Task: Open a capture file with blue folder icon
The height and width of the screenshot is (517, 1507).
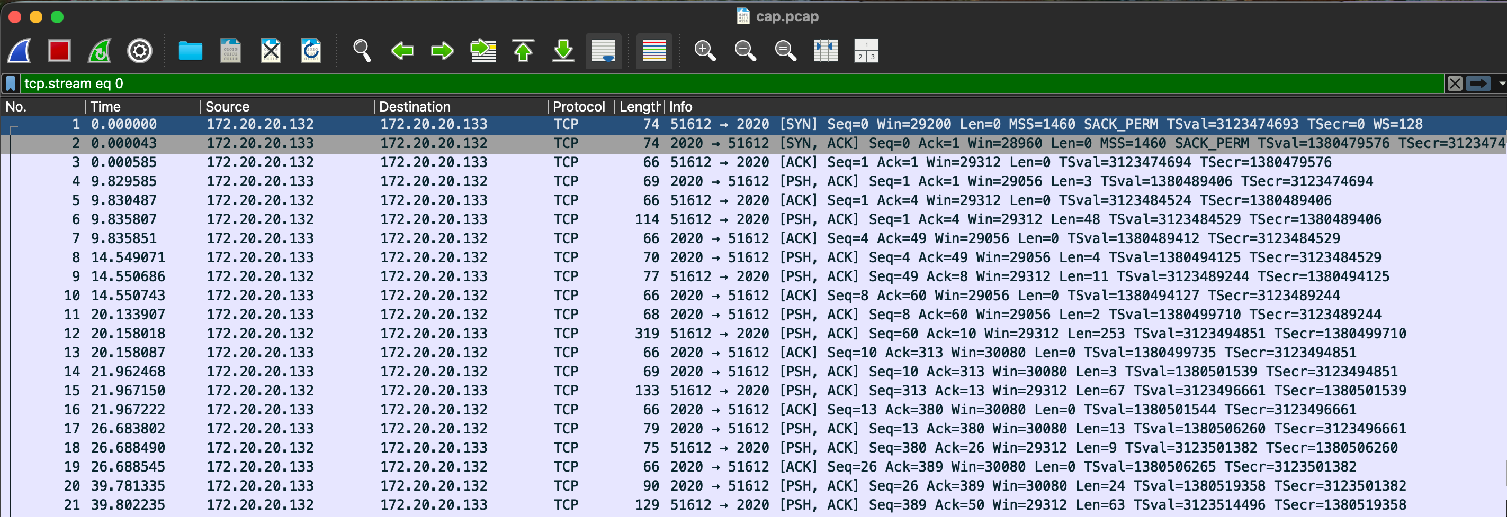Action: (x=190, y=51)
